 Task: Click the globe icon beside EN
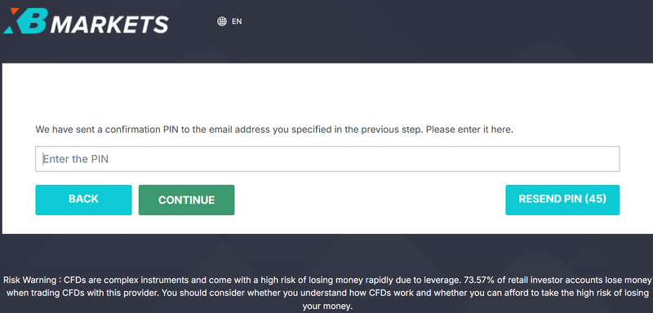222,21
